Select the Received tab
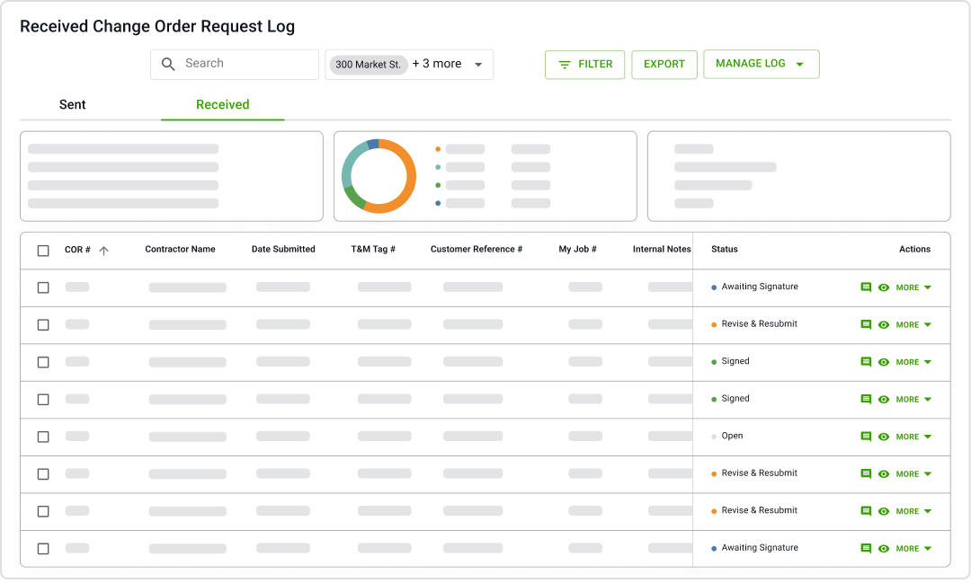Image resolution: width=971 pixels, height=583 pixels. point(222,105)
